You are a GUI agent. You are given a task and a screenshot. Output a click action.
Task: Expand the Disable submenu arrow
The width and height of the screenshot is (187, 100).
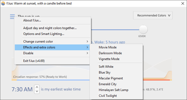tap(87, 53)
